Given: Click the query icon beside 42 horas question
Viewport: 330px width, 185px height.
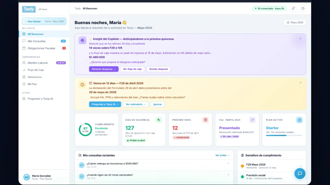Looking at the screenshot, I should 81,177.
